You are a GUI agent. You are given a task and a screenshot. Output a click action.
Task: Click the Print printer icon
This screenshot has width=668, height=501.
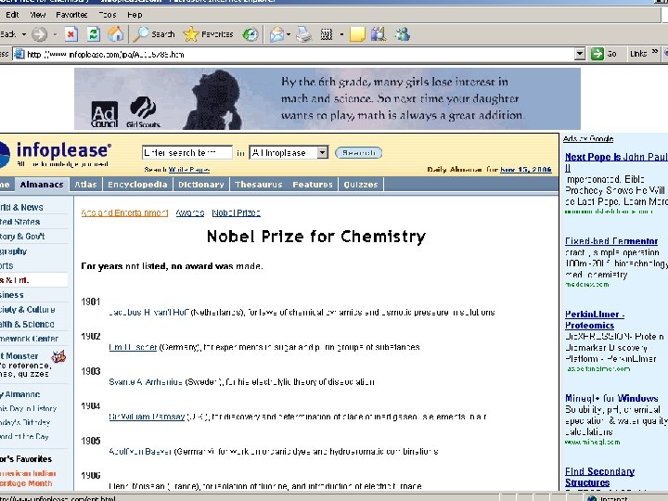point(304,34)
